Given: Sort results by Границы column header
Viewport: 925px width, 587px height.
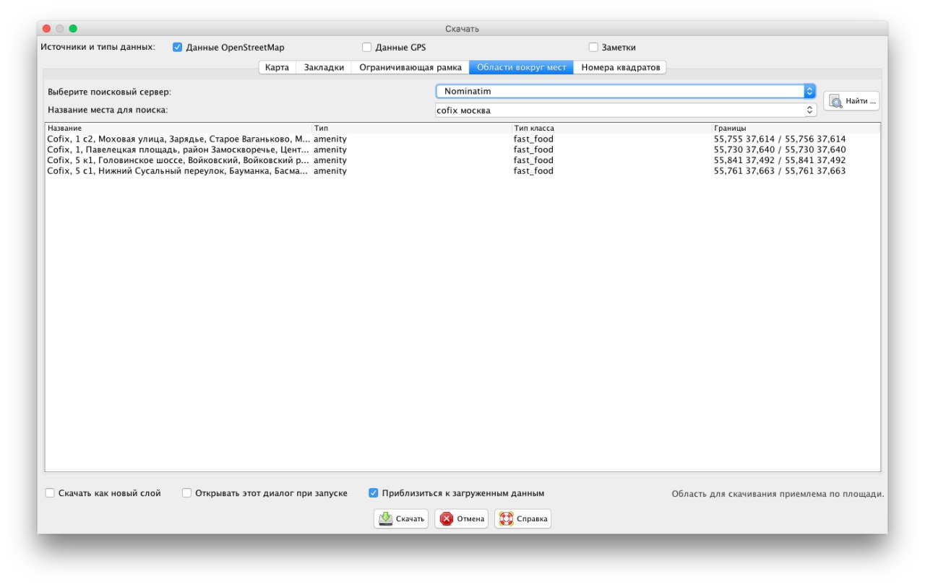Looking at the screenshot, I should pyautogui.click(x=796, y=128).
